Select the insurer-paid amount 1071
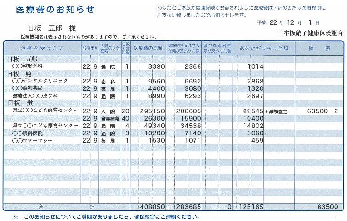This screenshot has width=347, height=221. (x=193, y=140)
